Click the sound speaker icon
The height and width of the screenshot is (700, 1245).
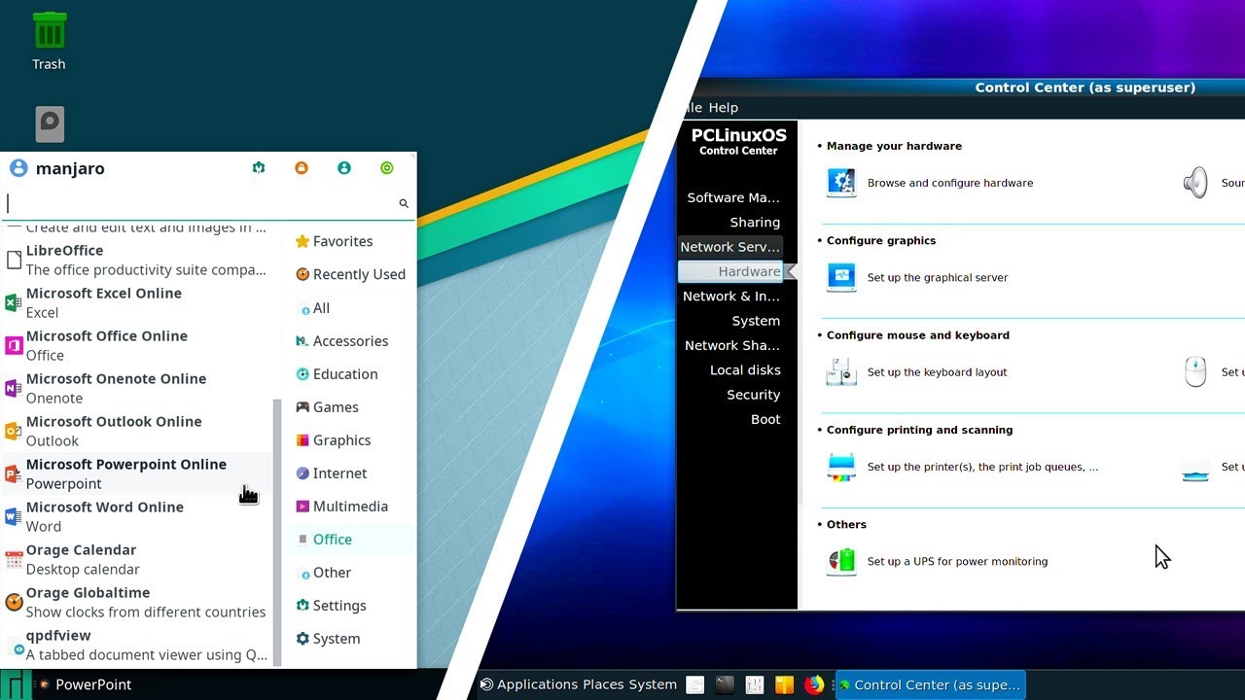coord(1195,182)
